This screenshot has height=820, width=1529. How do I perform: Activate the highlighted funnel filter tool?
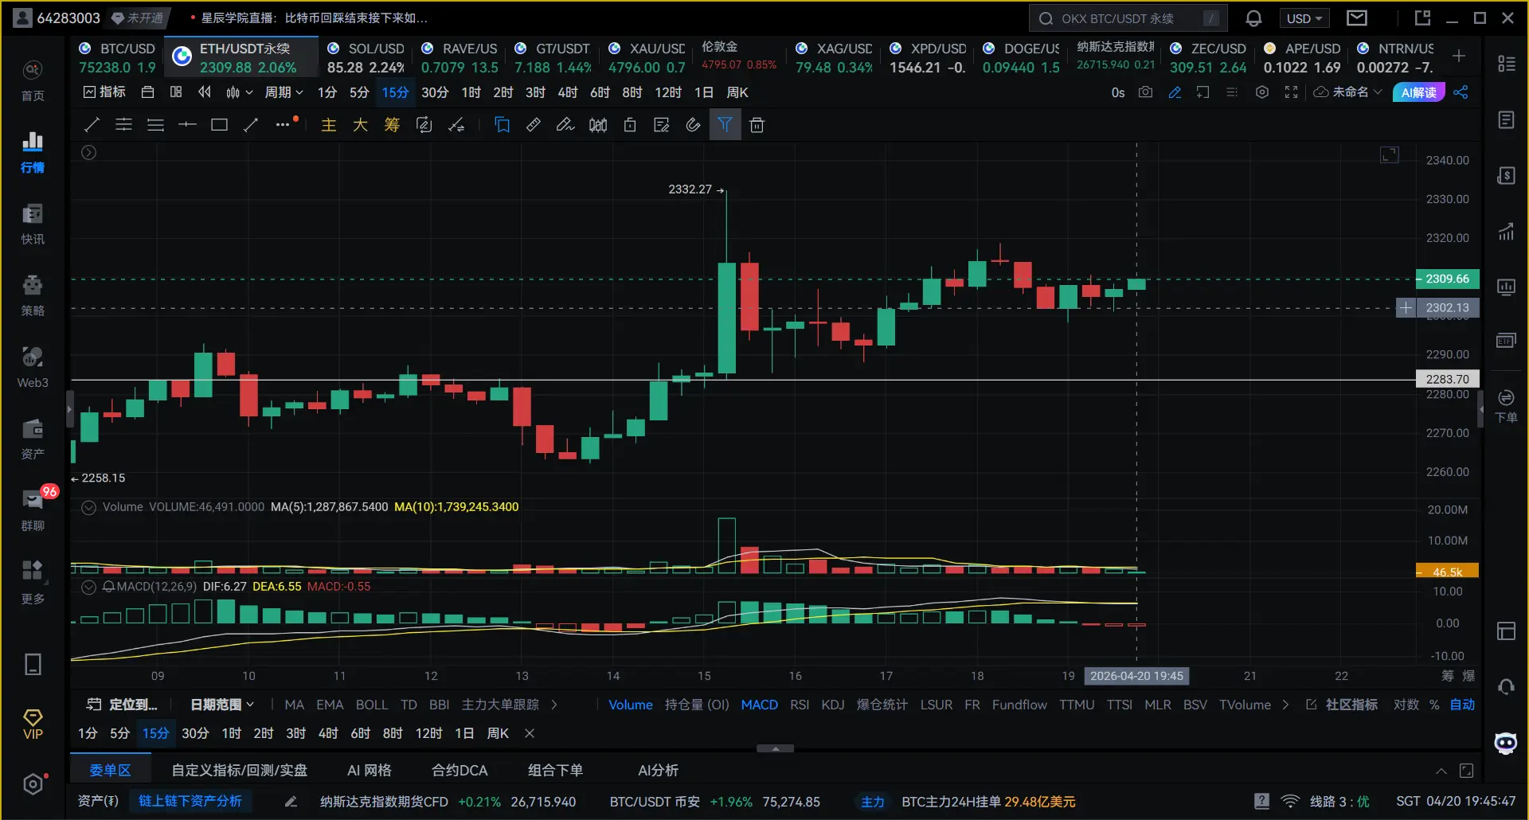coord(725,125)
